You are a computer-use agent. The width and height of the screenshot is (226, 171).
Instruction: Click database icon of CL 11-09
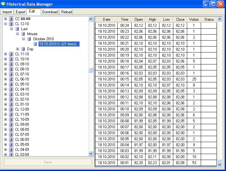[11, 114]
